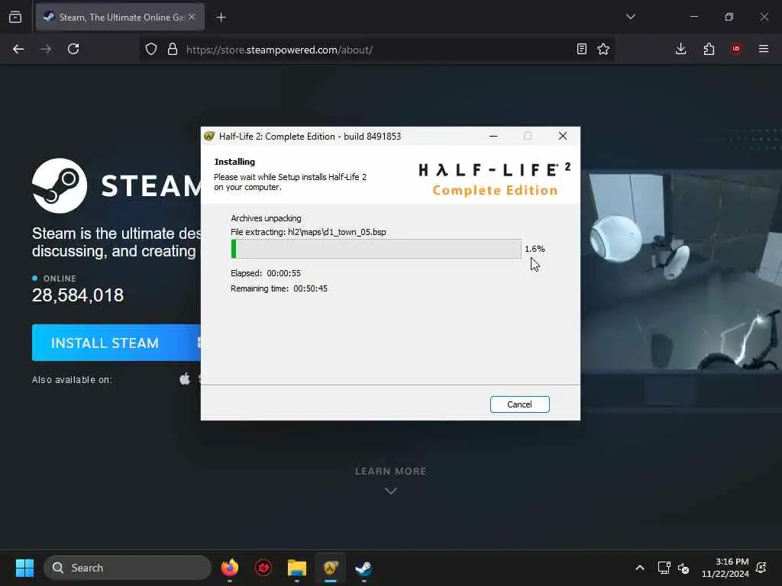782x586 pixels.
Task: Open the Windows Start menu
Action: point(25,568)
